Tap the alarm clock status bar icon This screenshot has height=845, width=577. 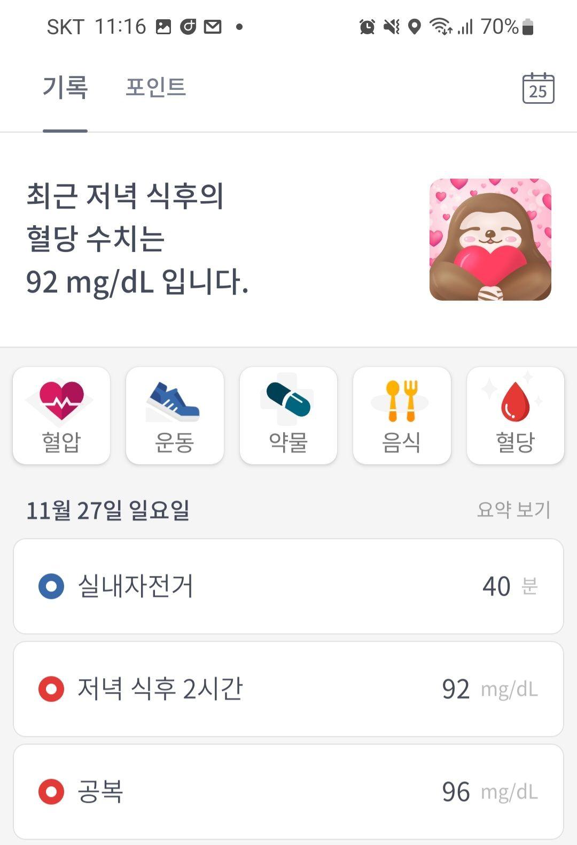(x=367, y=26)
